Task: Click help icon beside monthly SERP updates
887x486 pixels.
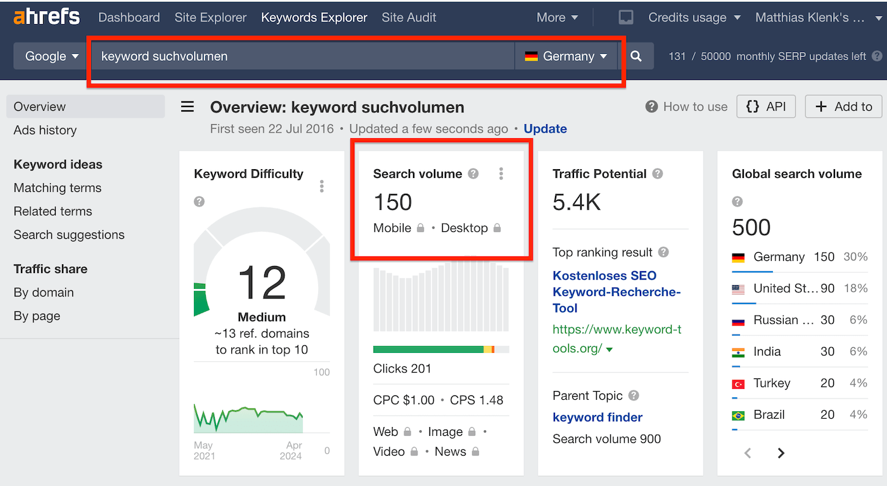Action: pos(877,56)
